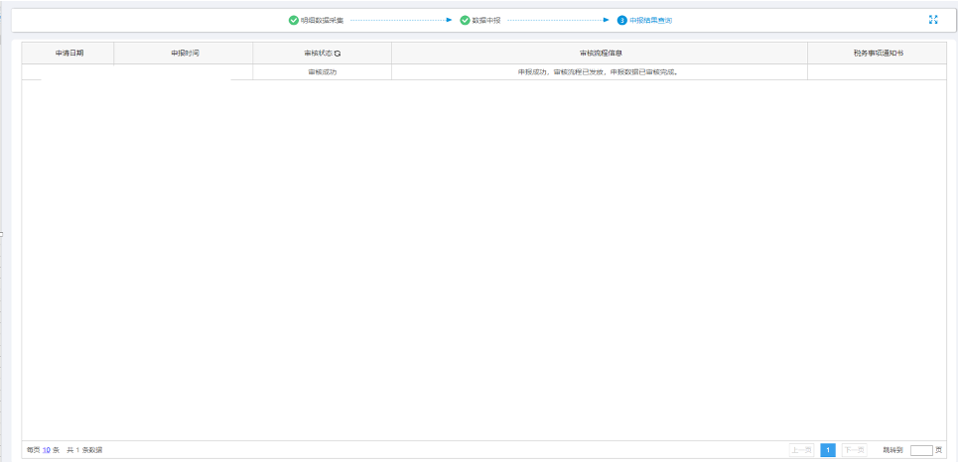Select 申报结果查询 step label

(x=650, y=20)
